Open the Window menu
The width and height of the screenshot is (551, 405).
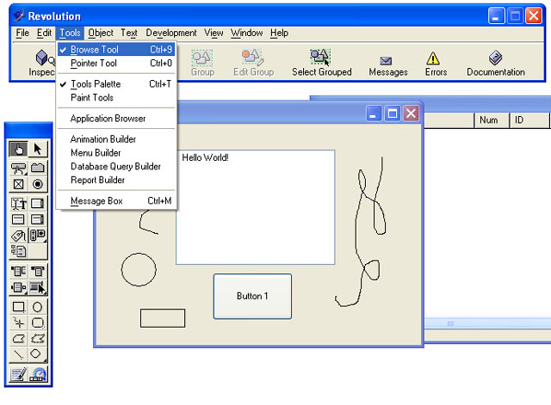(x=247, y=33)
